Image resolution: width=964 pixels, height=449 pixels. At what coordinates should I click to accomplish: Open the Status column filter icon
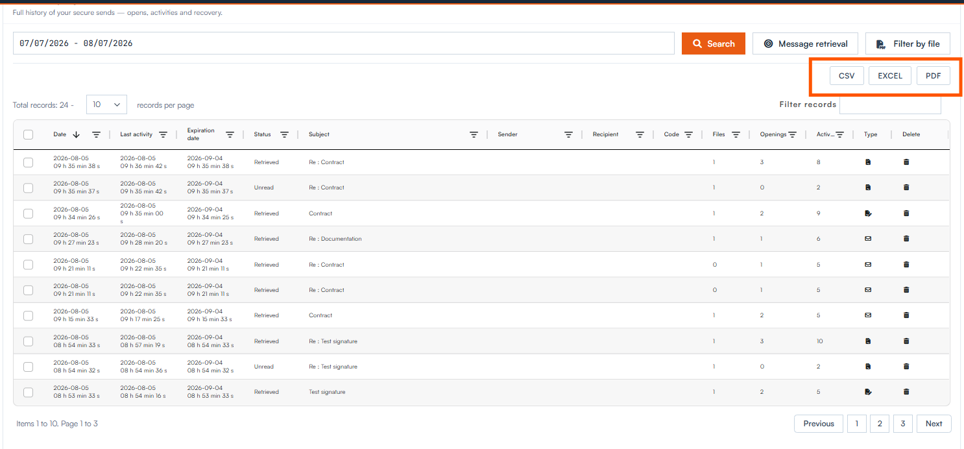click(284, 135)
